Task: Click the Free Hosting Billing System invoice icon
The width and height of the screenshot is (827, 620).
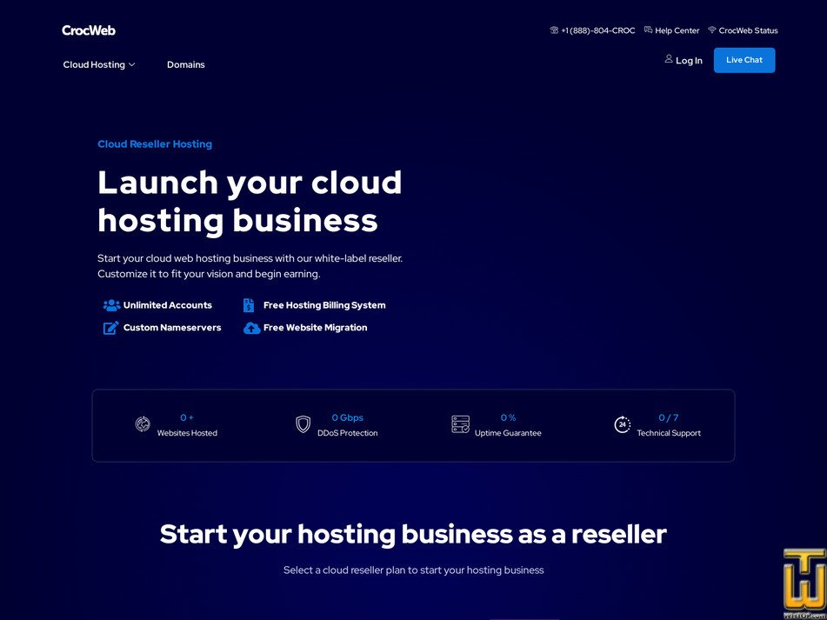Action: pos(249,305)
